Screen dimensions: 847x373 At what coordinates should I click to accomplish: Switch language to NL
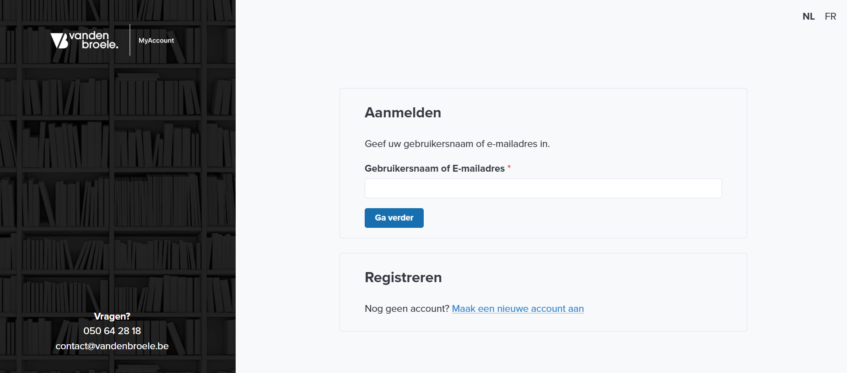[x=808, y=16]
